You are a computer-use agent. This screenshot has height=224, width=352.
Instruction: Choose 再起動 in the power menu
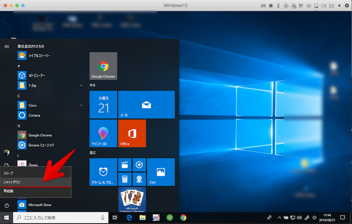coord(9,191)
